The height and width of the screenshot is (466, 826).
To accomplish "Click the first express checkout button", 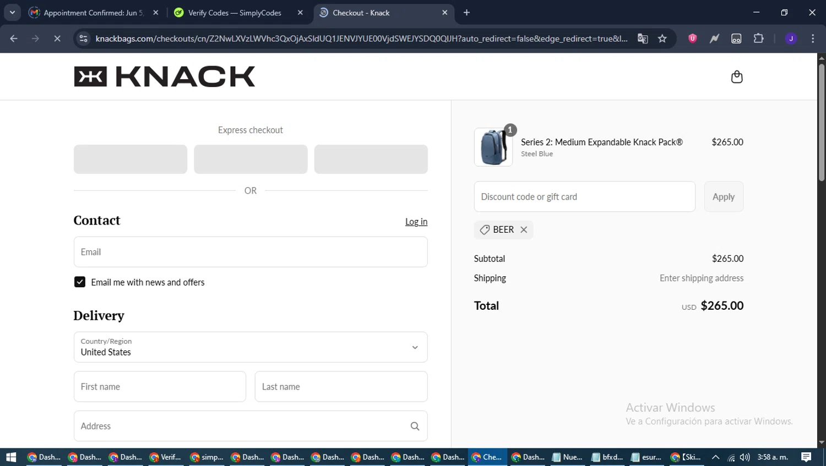I will [131, 159].
